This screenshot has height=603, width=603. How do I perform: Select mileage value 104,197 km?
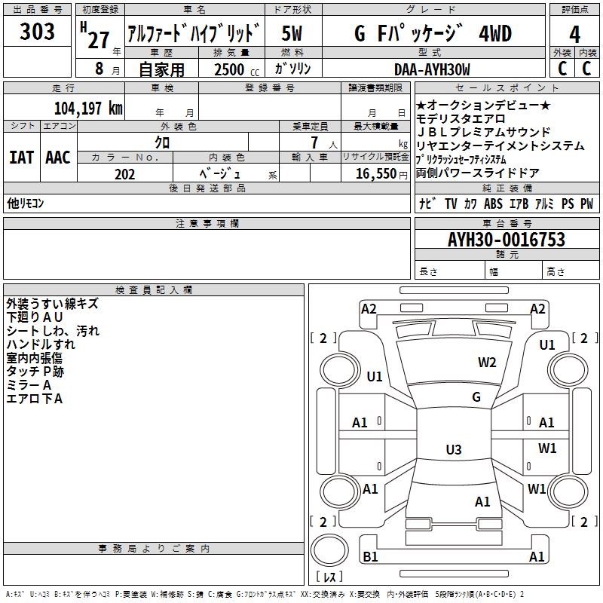(x=88, y=108)
